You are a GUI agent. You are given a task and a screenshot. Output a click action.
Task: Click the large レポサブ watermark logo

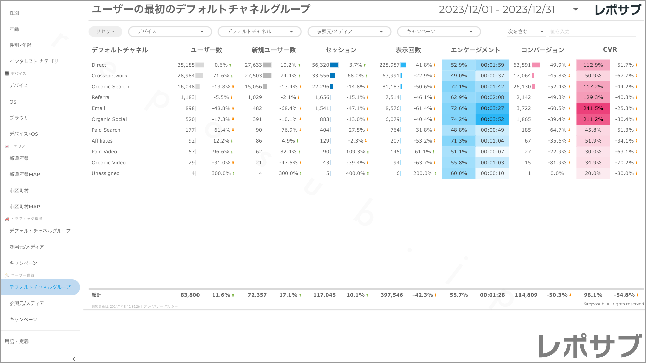click(590, 346)
